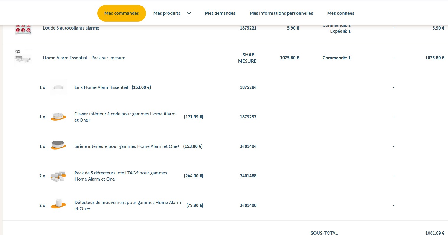Go to Mes demandes tab
The width and height of the screenshot is (448, 235).
pos(220,13)
